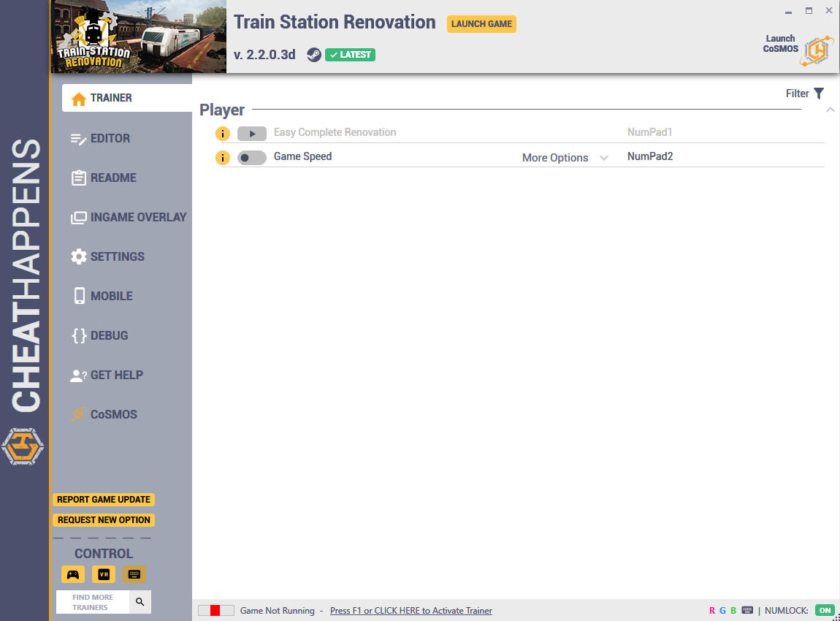The height and width of the screenshot is (621, 840).
Task: Toggle the red trainer activation switch
Action: (216, 610)
